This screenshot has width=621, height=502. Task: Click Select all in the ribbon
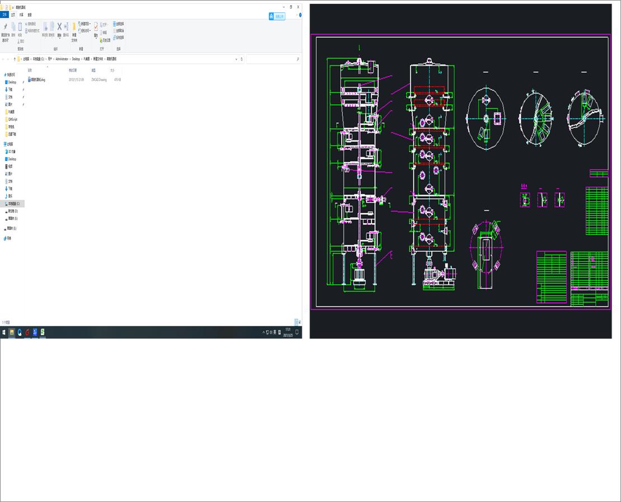[x=119, y=24]
